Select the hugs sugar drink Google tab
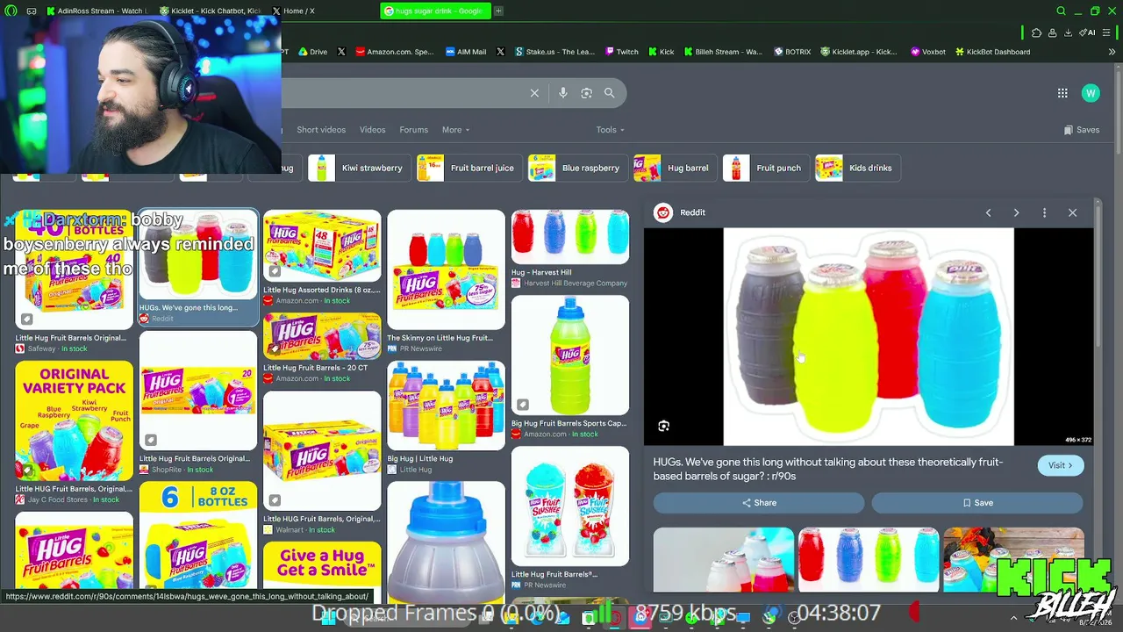The width and height of the screenshot is (1123, 632). [436, 11]
